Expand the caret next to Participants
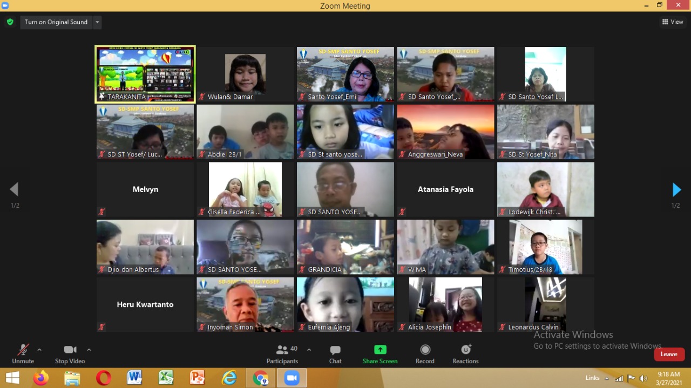The height and width of the screenshot is (388, 691). 309,350
